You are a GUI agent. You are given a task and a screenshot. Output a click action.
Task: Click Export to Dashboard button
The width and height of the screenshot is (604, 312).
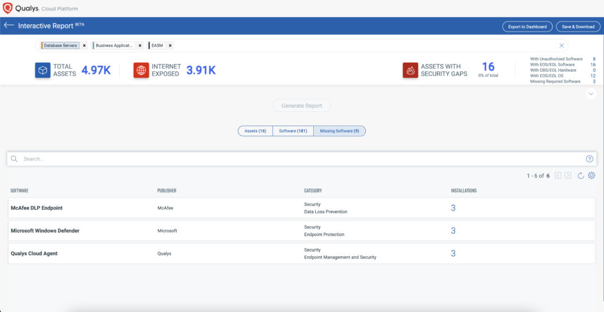point(527,27)
